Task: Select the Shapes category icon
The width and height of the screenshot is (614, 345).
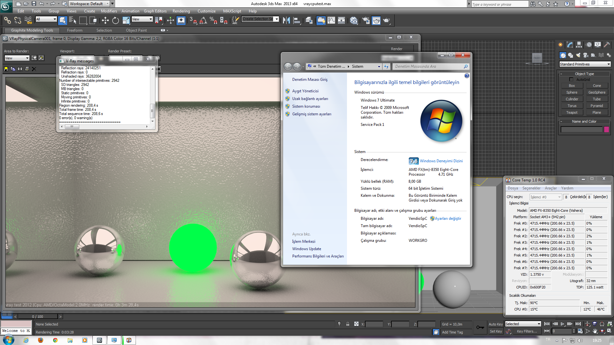Action: point(571,55)
